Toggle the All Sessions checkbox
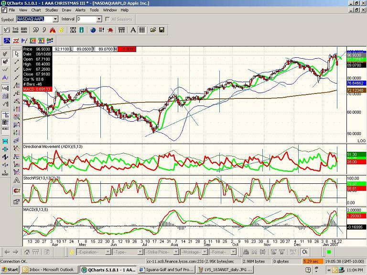 pyautogui.click(x=108, y=19)
